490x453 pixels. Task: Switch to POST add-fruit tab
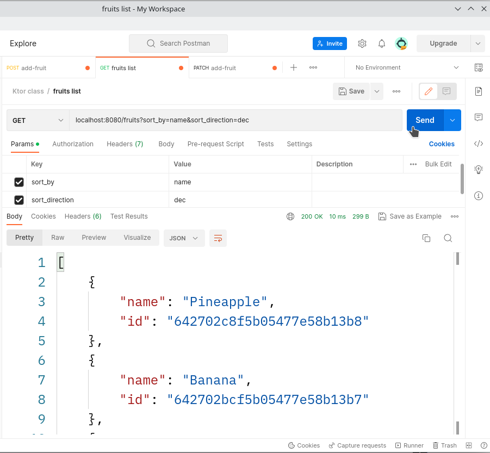click(48, 68)
